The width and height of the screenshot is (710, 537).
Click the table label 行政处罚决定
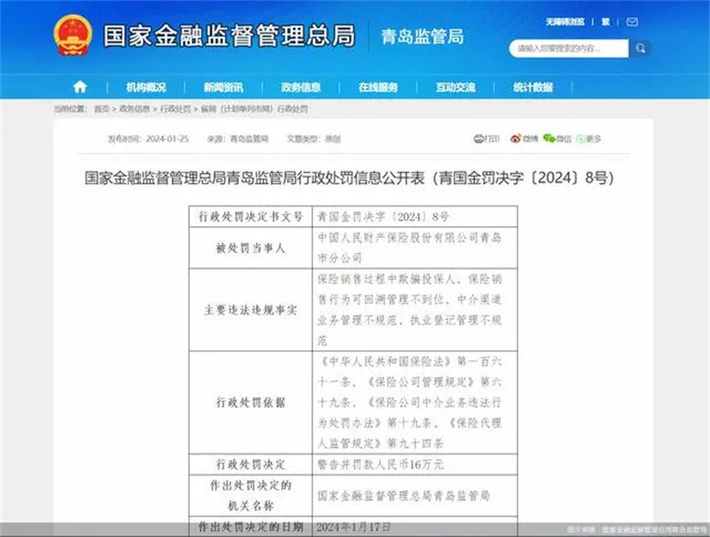250,464
